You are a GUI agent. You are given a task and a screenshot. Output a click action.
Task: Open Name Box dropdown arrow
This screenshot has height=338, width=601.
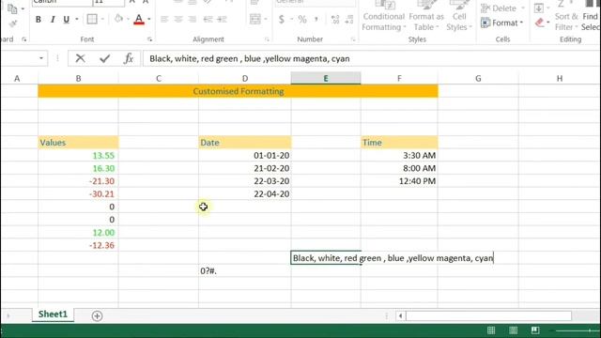(x=41, y=58)
